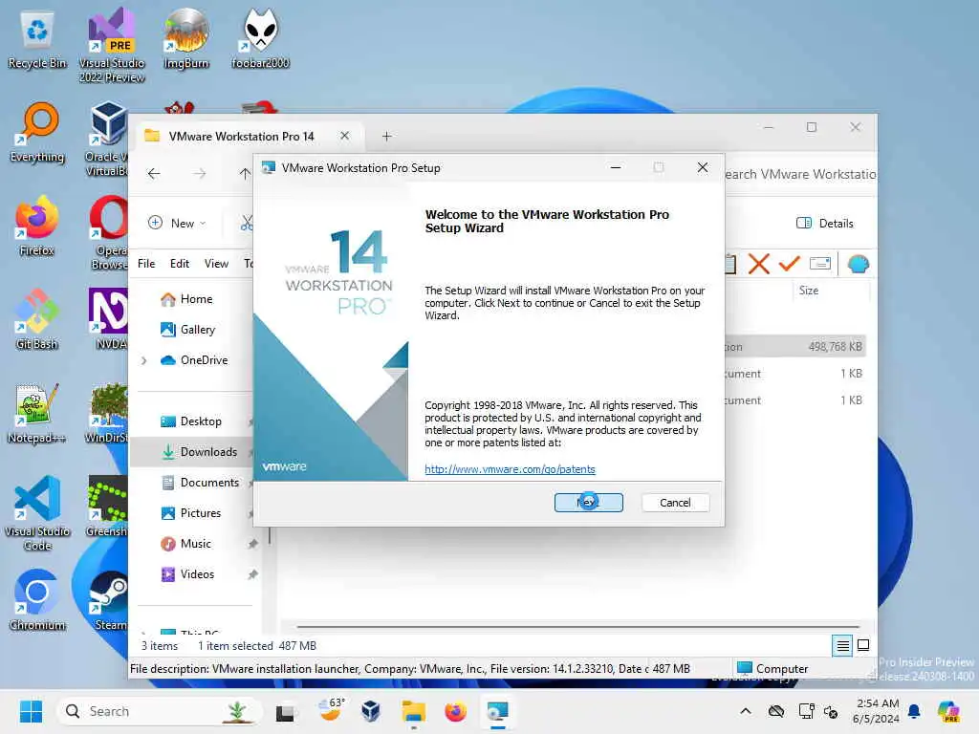Viewport: 979px width, 734px height.
Task: Click the rename icon in Explorer toolbar
Action: click(x=819, y=264)
